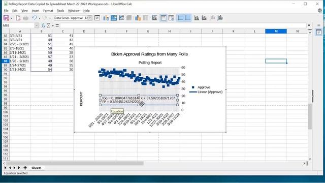The width and height of the screenshot is (325, 183).
Task: Click the X Axis format icon
Action: pyautogui.click(x=197, y=18)
